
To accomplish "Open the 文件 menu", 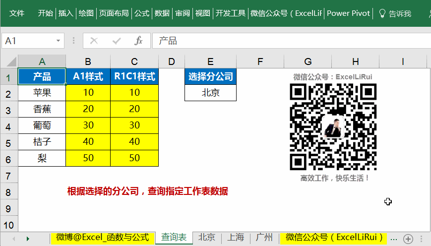I will pos(17,13).
